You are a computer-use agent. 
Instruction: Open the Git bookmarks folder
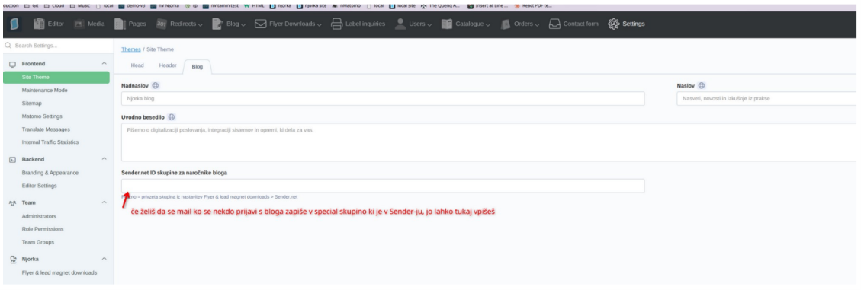point(31,5)
